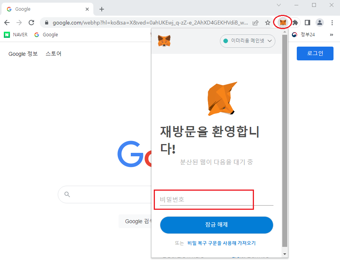Click the large MetaMask fox image
Screen dimensions: 340x274
point(222,99)
